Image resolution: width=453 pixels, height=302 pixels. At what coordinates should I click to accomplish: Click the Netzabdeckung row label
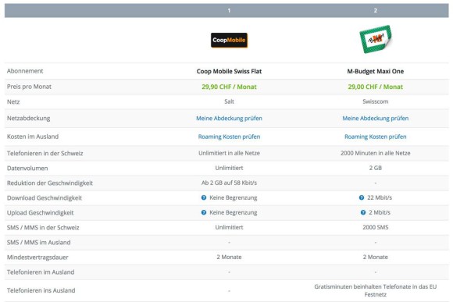pyautogui.click(x=29, y=119)
